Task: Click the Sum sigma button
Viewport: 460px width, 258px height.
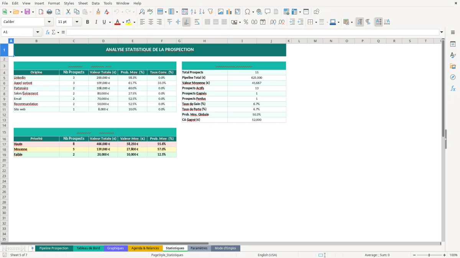Action: click(54, 32)
